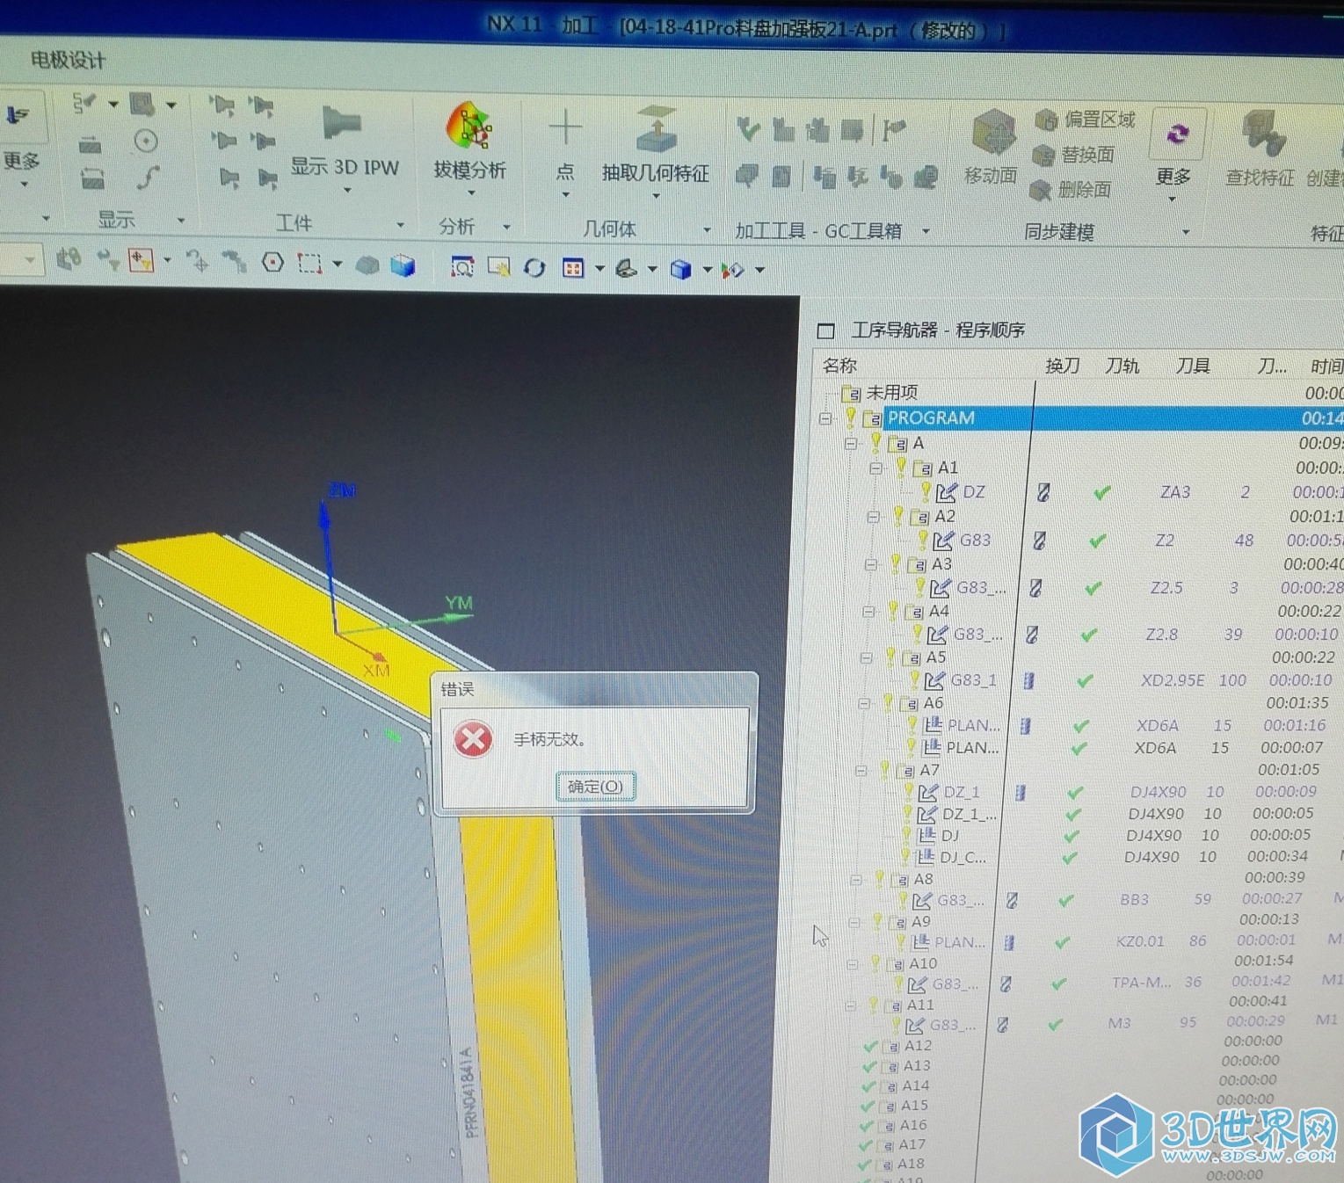The width and height of the screenshot is (1344, 1183).
Task: Expand the Geometry (几何体) group dropdown arrow
Action: pyautogui.click(x=707, y=229)
